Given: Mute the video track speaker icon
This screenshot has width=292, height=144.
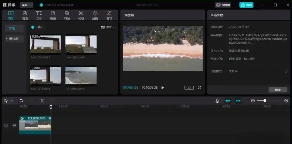Looking at the screenshot, I should tap(14, 125).
